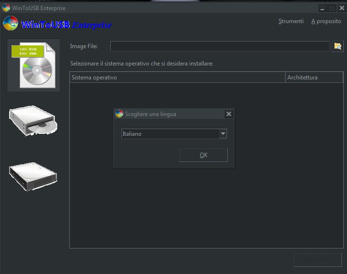Click the Architettura column header
This screenshot has height=274, width=347.
pyautogui.click(x=314, y=78)
